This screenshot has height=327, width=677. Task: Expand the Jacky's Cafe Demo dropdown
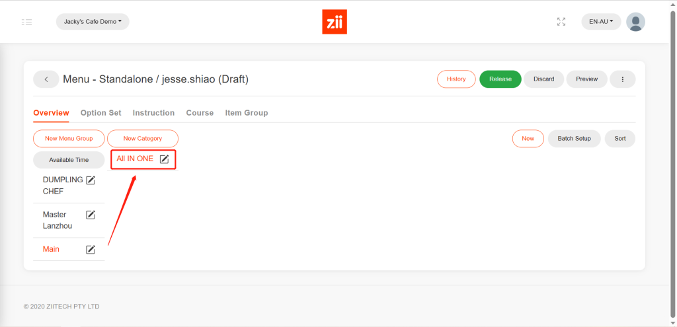click(93, 22)
